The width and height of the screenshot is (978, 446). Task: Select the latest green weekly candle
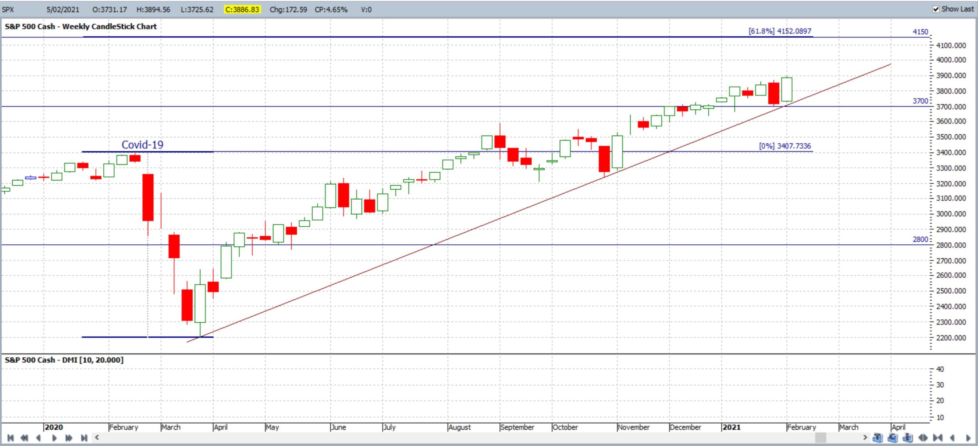coord(787,89)
